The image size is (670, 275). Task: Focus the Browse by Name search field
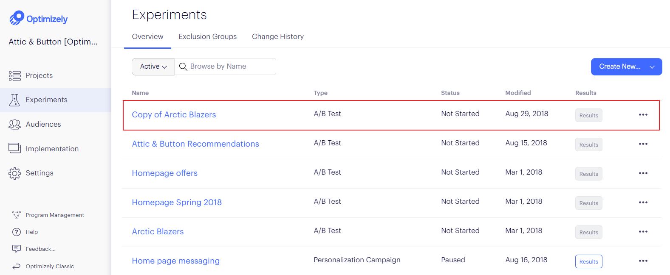(x=225, y=67)
